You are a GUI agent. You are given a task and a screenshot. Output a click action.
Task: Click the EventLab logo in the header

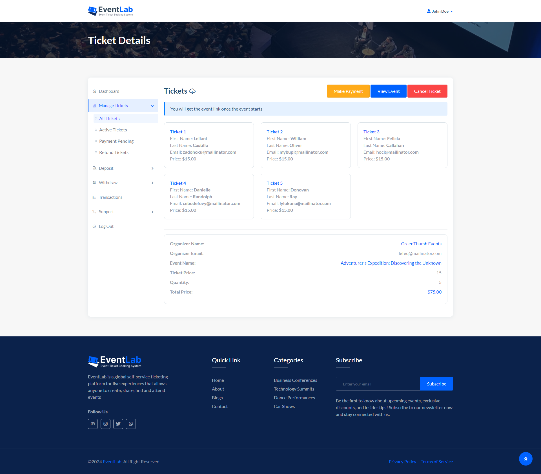coord(110,11)
